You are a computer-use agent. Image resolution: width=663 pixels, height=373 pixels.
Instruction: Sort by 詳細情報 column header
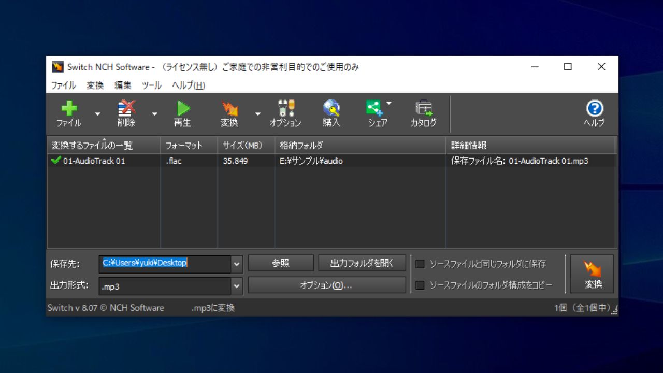pos(531,146)
